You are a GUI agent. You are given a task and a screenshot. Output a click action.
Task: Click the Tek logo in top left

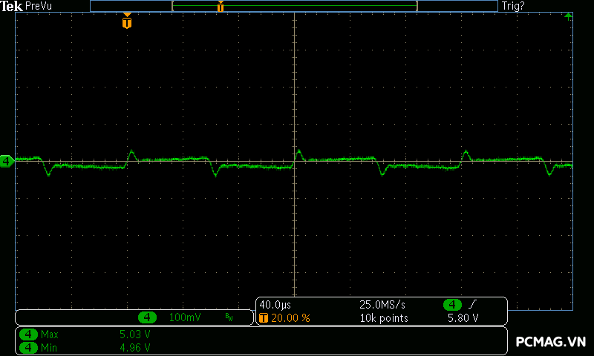pyautogui.click(x=11, y=6)
